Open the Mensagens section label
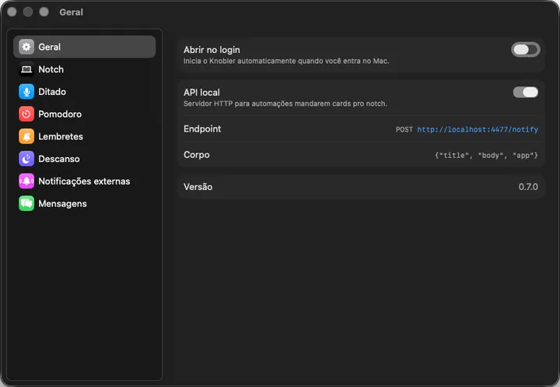The height and width of the screenshot is (387, 560). (x=62, y=204)
